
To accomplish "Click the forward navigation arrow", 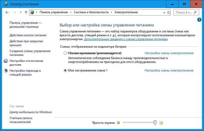I will (15, 12).
